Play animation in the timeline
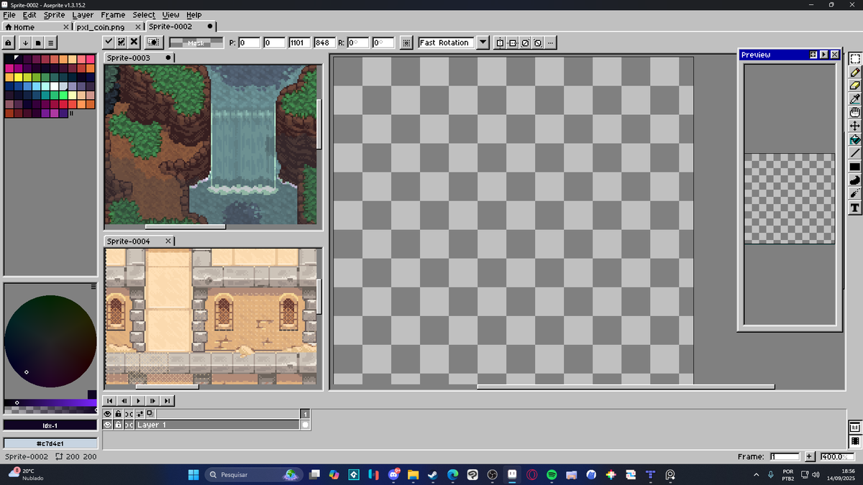The width and height of the screenshot is (863, 485). [138, 400]
